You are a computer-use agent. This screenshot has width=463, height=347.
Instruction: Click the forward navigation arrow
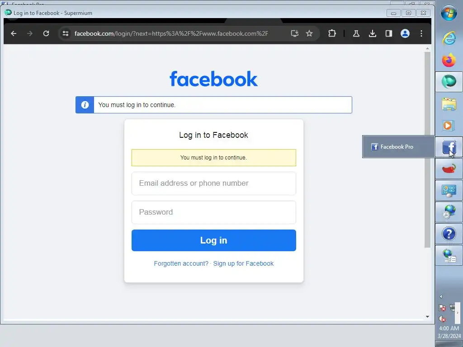click(x=29, y=33)
